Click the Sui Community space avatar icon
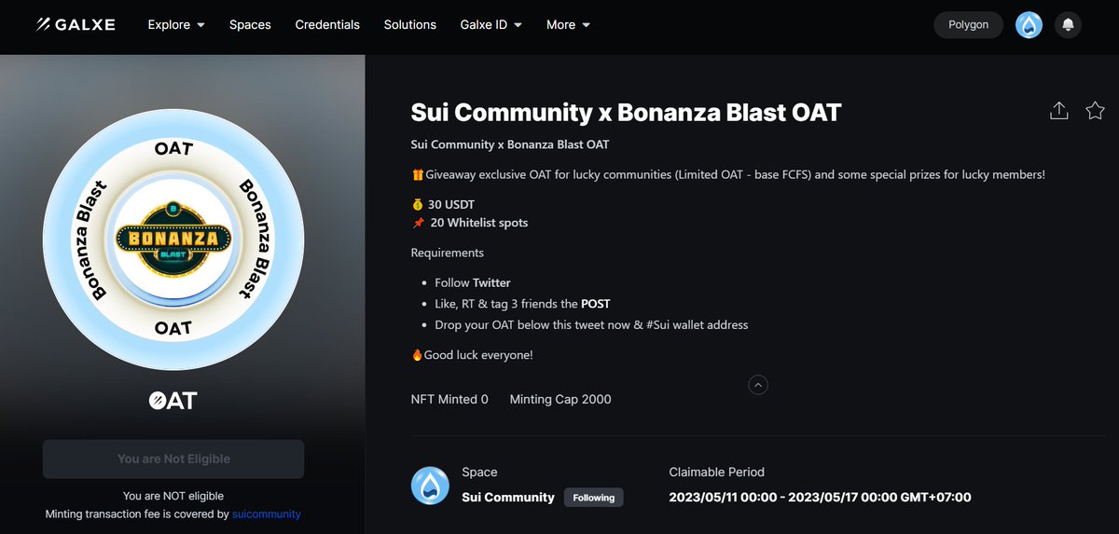Image resolution: width=1119 pixels, height=534 pixels. pos(429,485)
